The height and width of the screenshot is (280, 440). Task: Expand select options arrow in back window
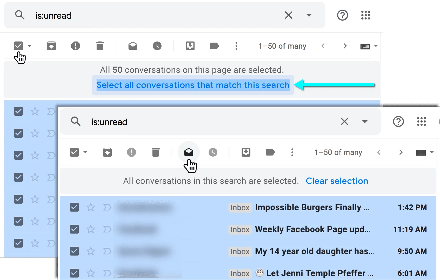[29, 46]
